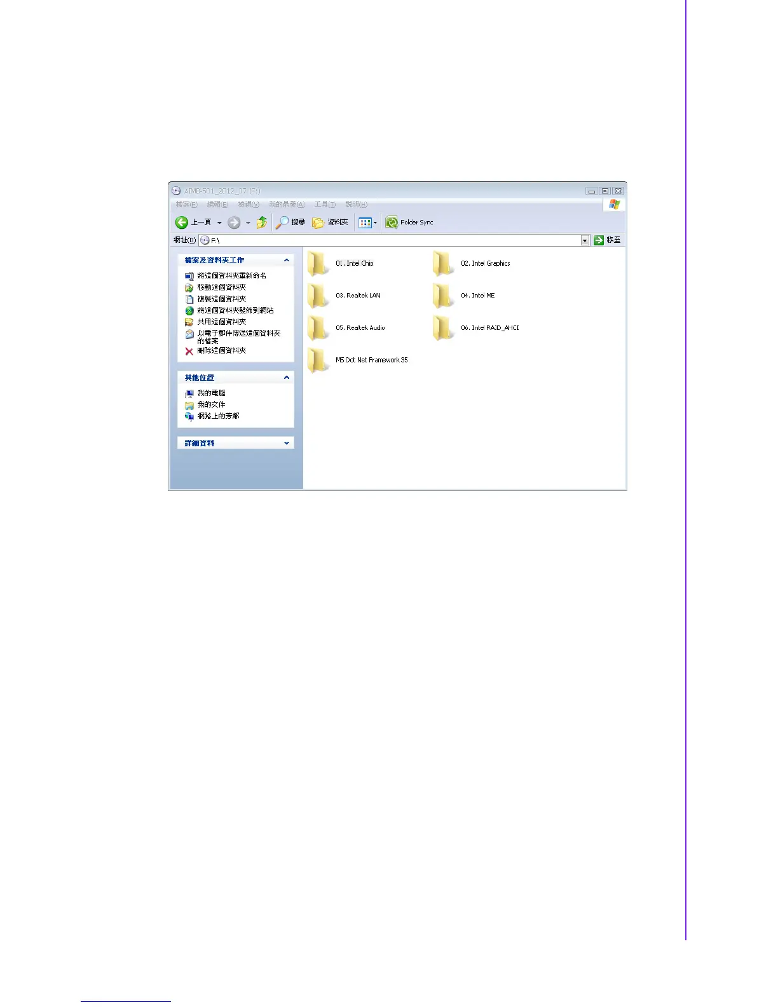The image size is (778, 1007).
Task: Launch Folder Sync from the toolbar
Action: (x=409, y=223)
